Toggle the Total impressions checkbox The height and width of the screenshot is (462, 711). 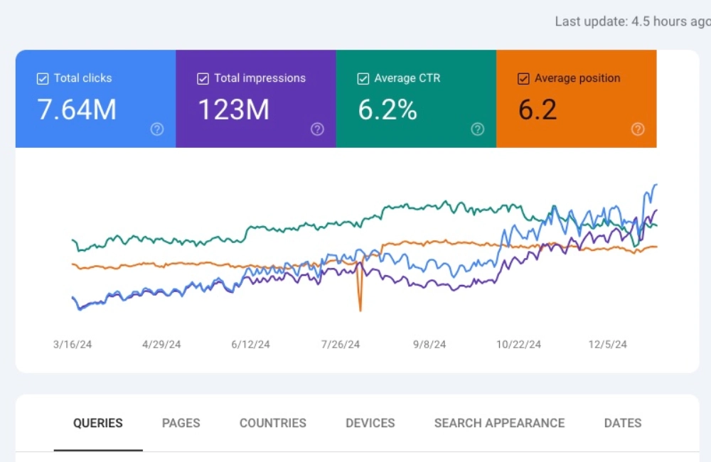203,79
